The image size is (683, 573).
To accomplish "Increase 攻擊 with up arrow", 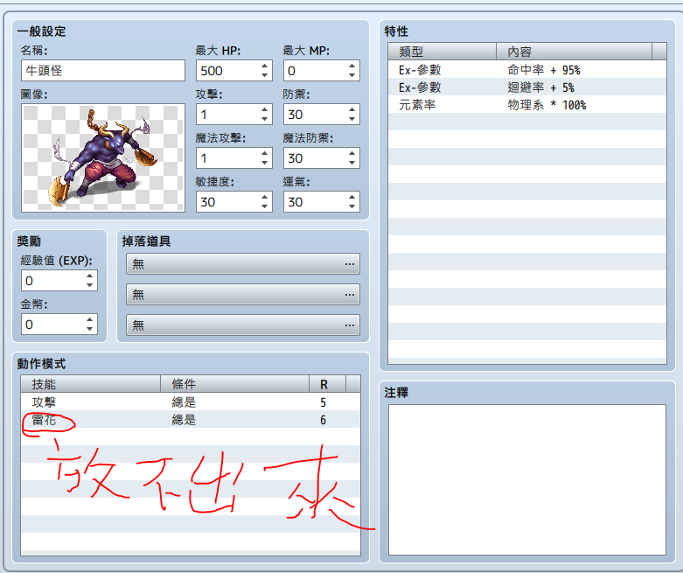I will 264,109.
